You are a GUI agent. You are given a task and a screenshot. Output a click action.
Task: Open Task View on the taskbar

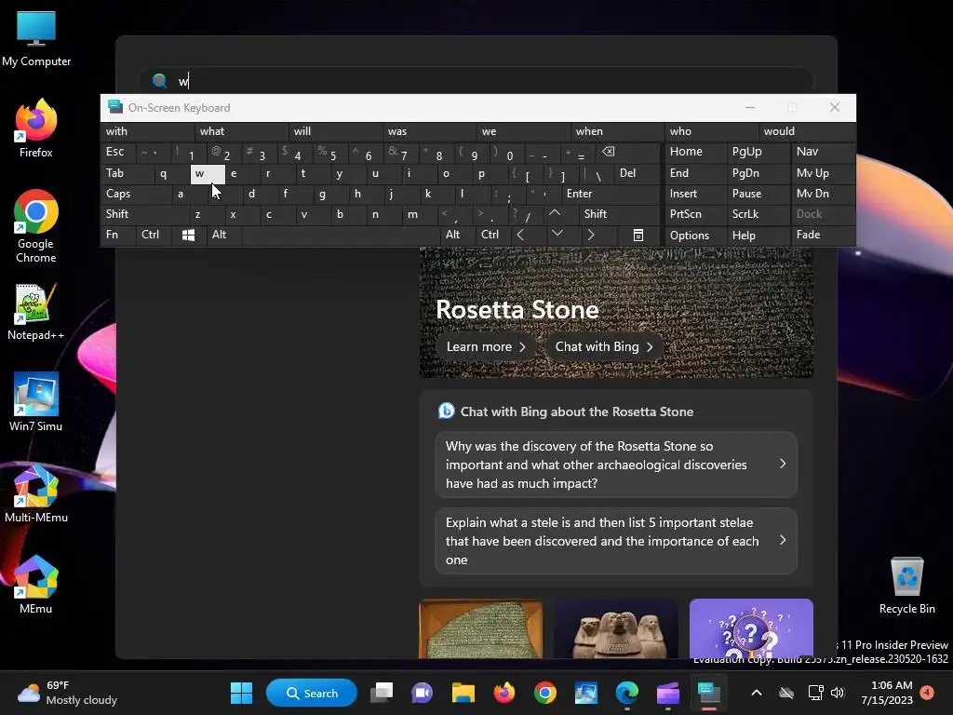tap(382, 693)
